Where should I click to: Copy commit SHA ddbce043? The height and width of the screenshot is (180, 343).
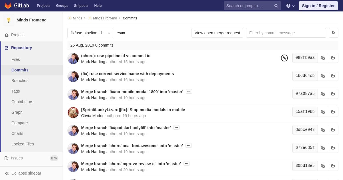pyautogui.click(x=323, y=130)
